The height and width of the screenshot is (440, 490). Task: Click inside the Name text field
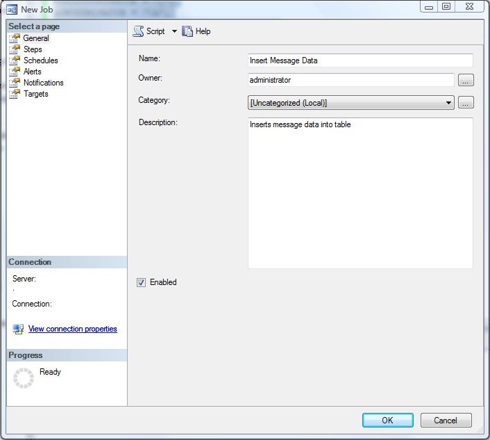360,60
